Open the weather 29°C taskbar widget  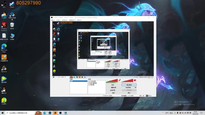[168, 113]
